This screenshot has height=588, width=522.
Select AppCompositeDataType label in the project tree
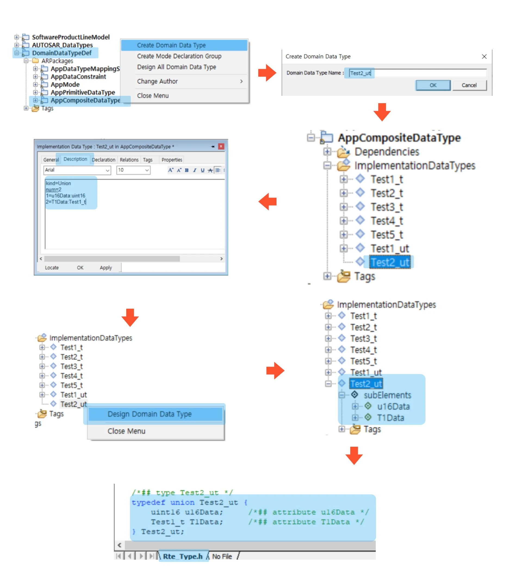(x=85, y=100)
